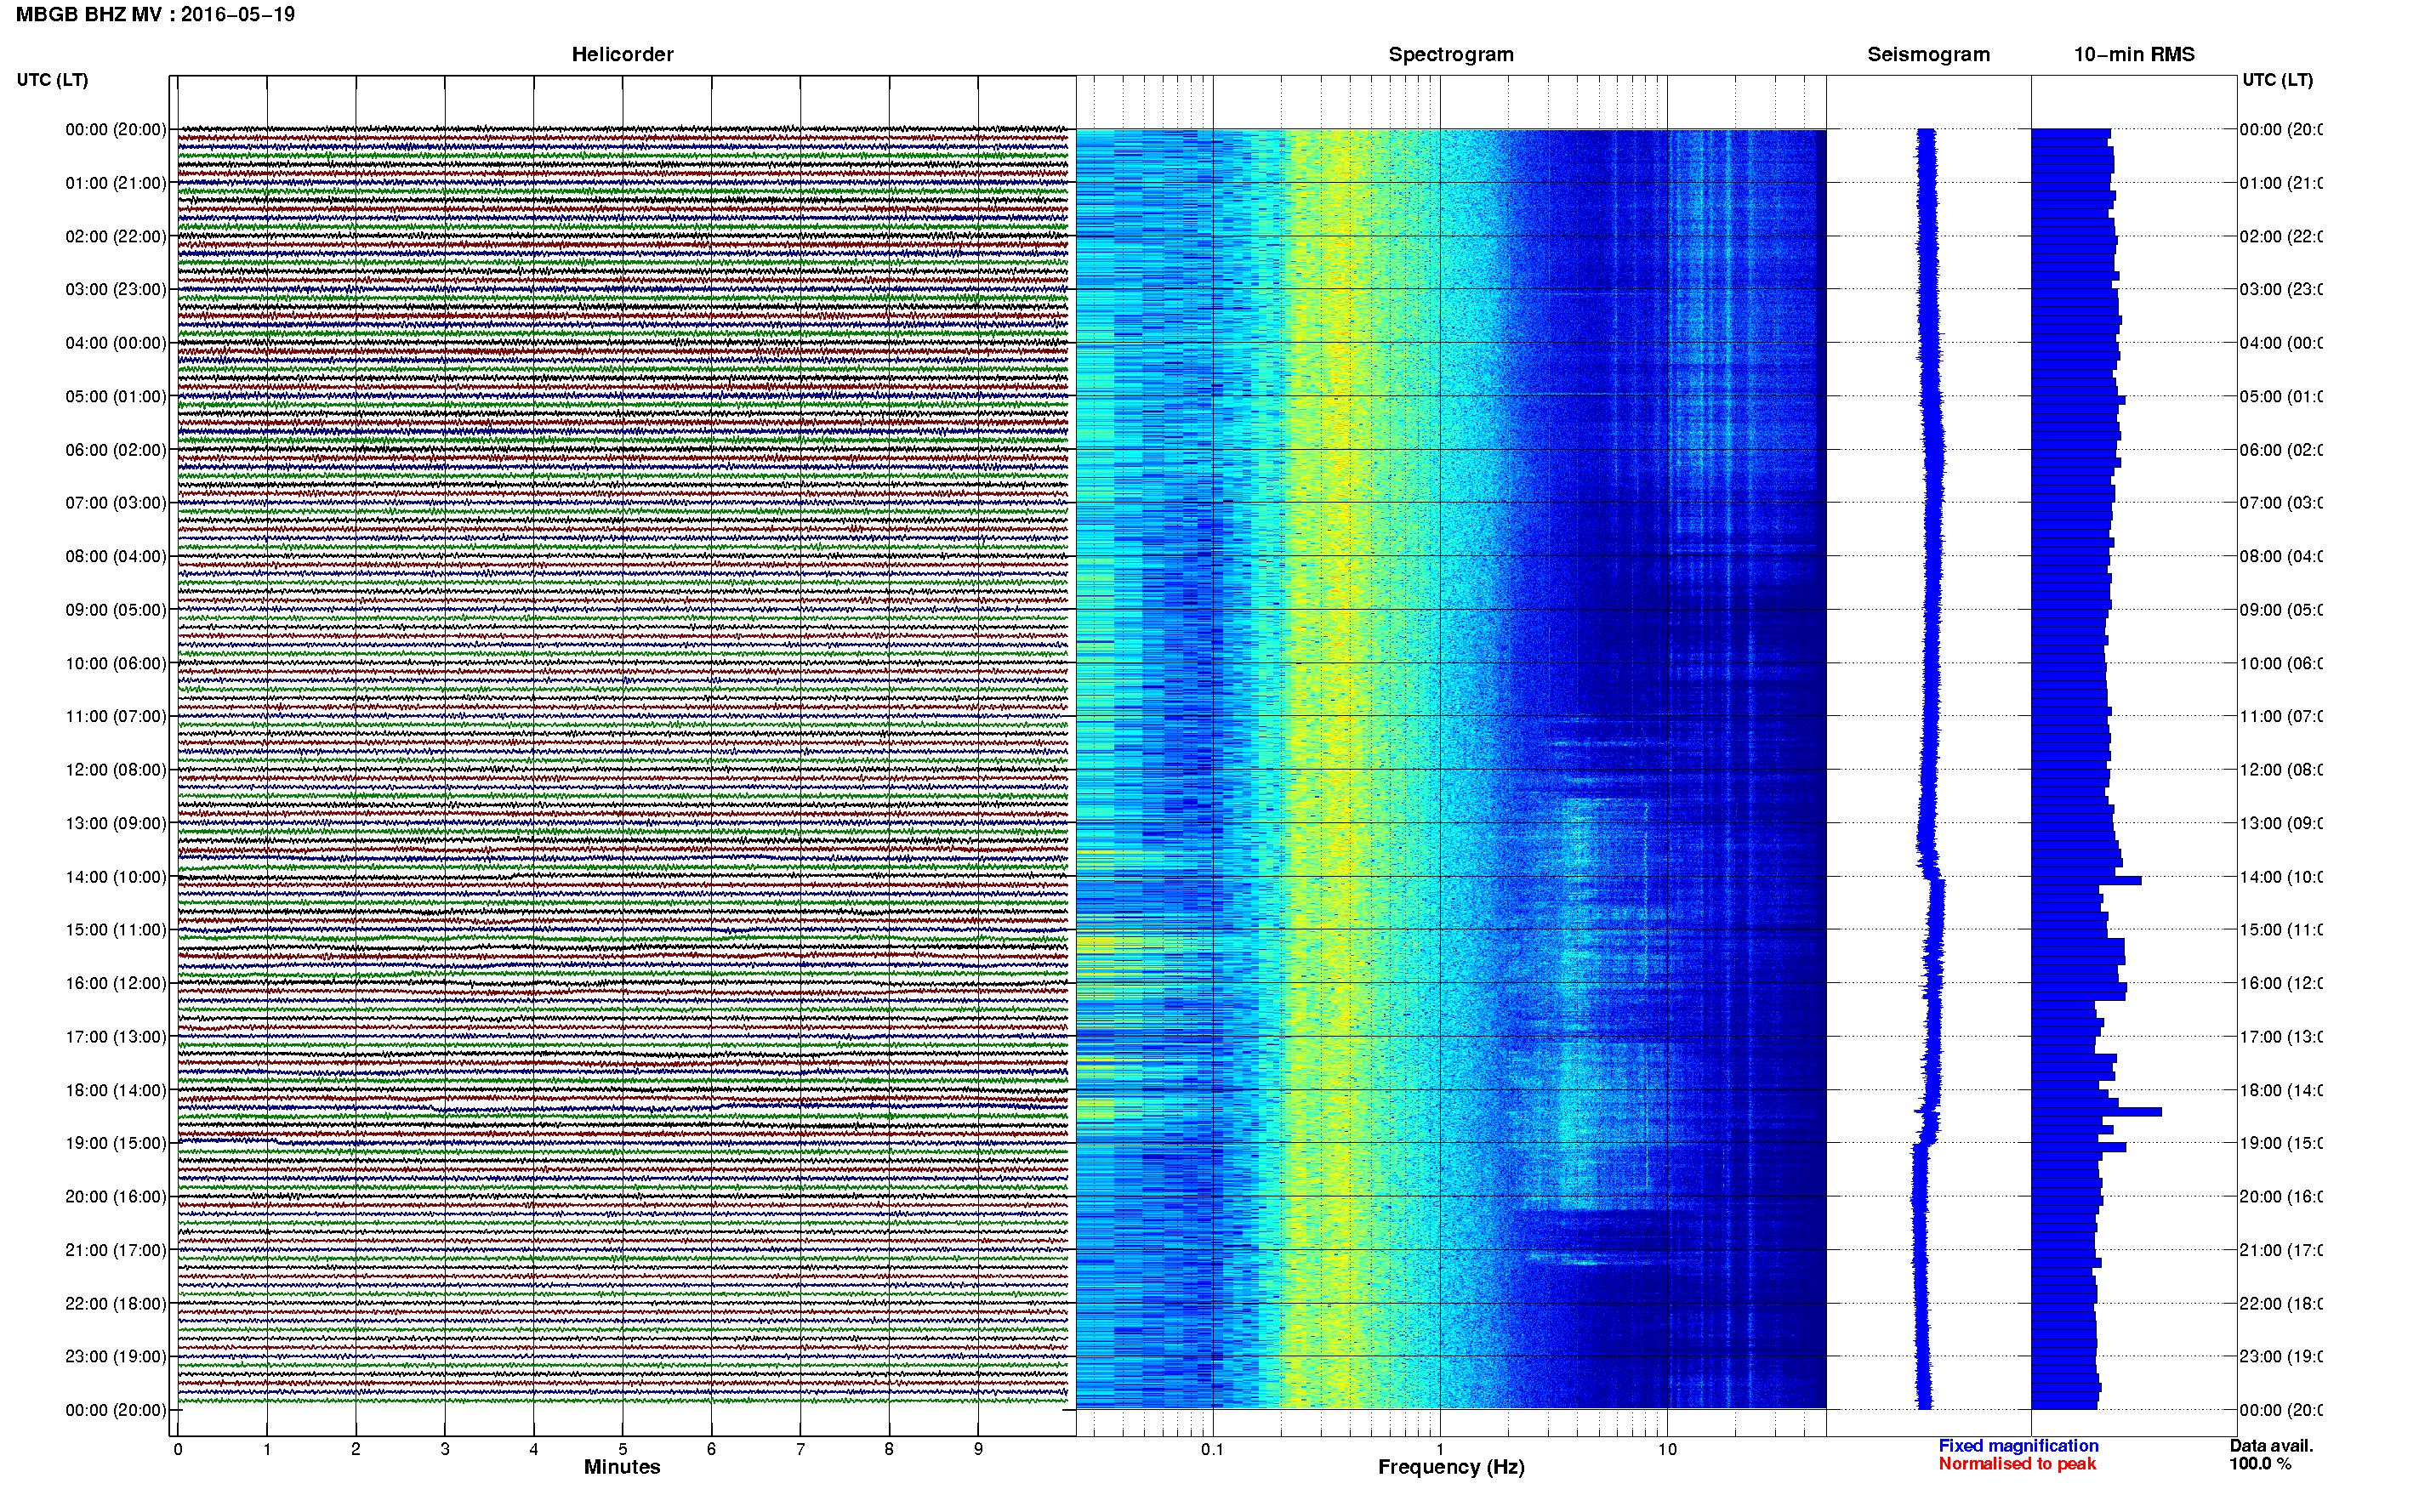
Task: Select the "Data avail." label
Action: point(2271,1446)
